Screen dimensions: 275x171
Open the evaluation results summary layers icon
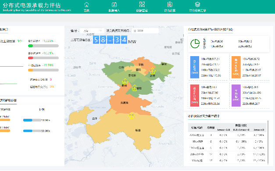point(197,4)
